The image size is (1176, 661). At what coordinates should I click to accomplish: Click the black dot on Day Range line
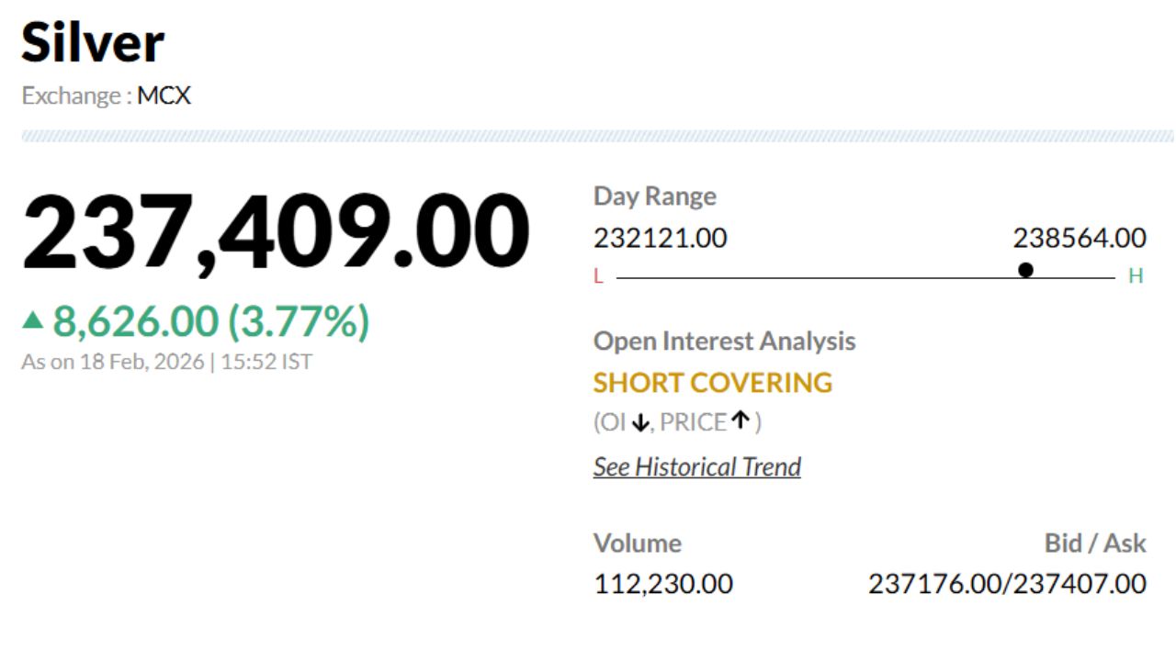(1025, 270)
